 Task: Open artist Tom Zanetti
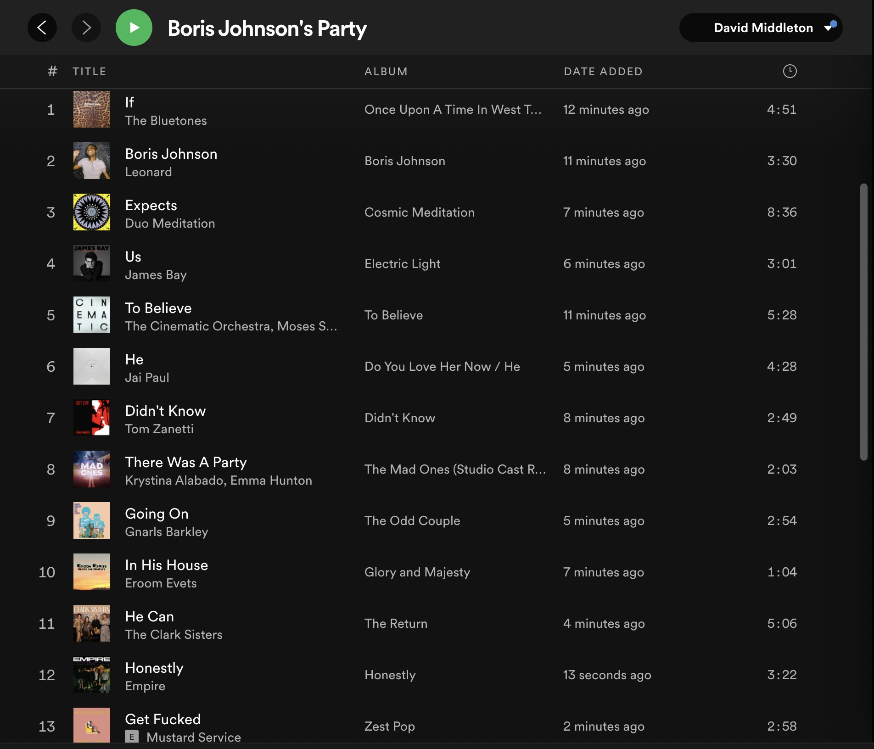click(x=160, y=429)
